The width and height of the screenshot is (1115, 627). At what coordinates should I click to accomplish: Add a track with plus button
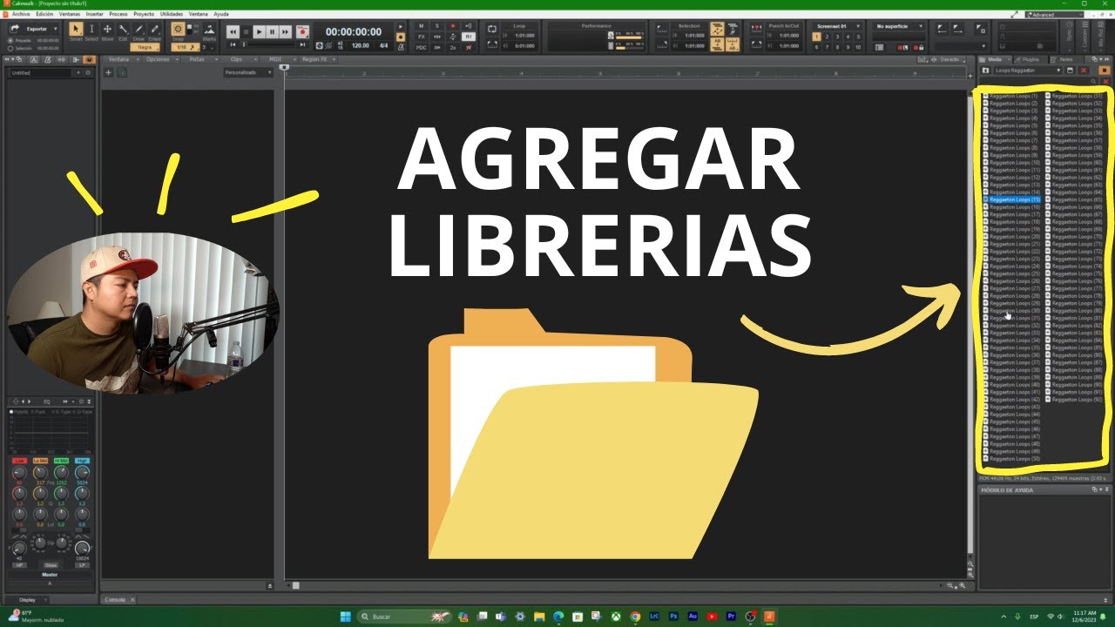tap(109, 72)
